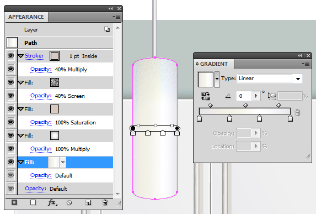Collapse the Gradient panel with double arrows
This screenshot has height=214, width=316.
pyautogui.click(x=300, y=55)
